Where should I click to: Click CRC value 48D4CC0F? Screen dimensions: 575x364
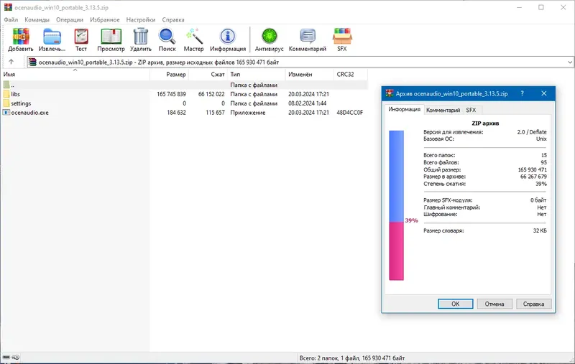(350, 113)
